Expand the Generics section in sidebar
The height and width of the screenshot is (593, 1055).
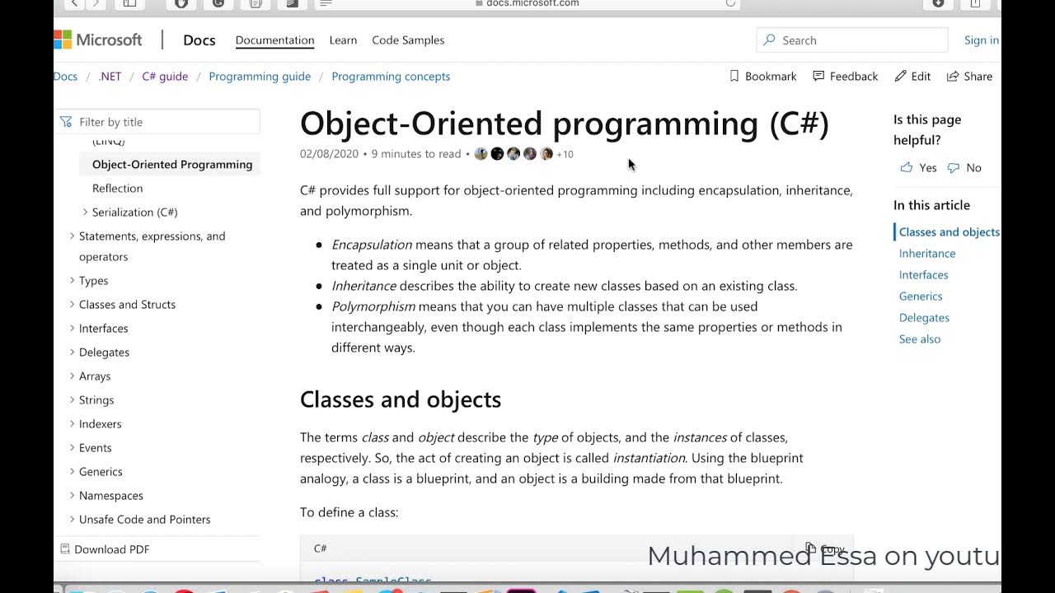click(72, 472)
